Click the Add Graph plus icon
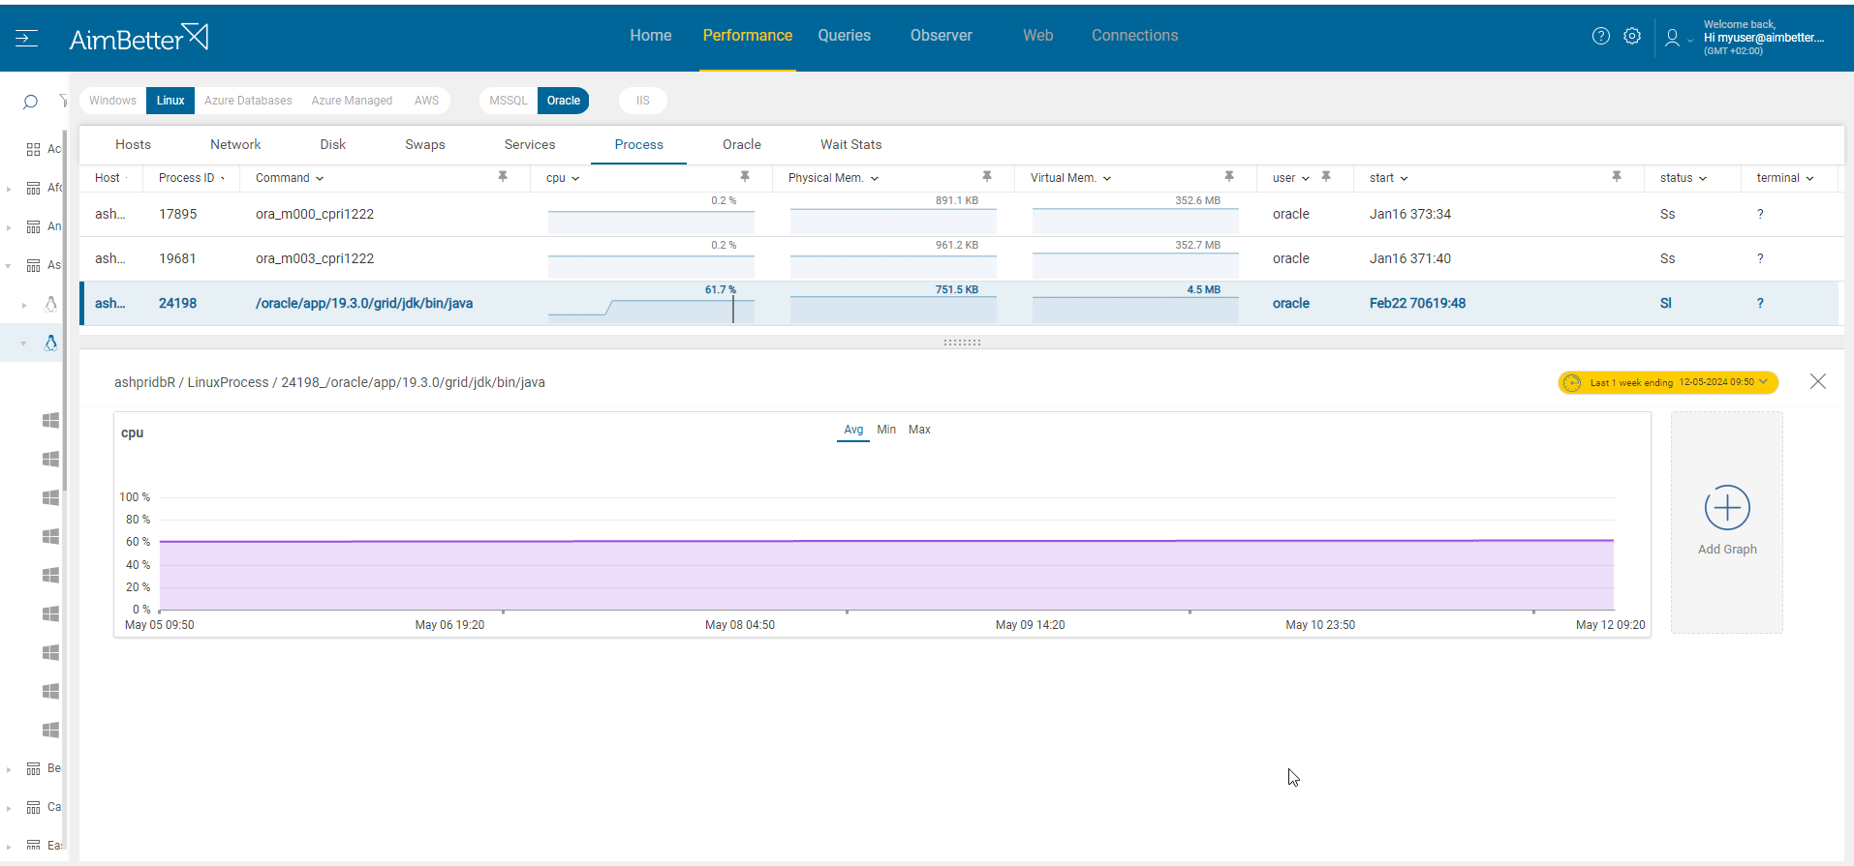Viewport: 1854px width, 866px height. coord(1727,508)
